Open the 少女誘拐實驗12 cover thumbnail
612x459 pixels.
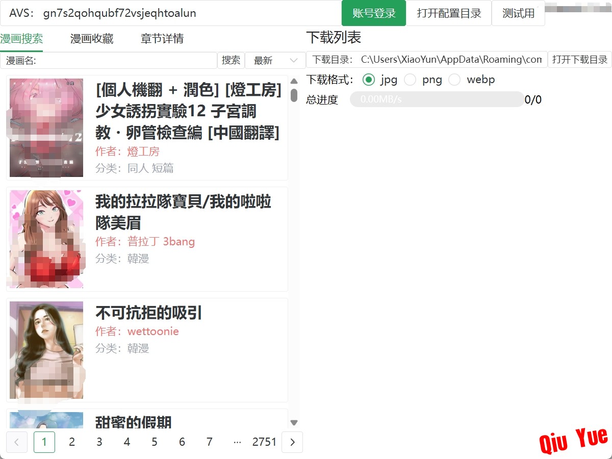tap(46, 128)
